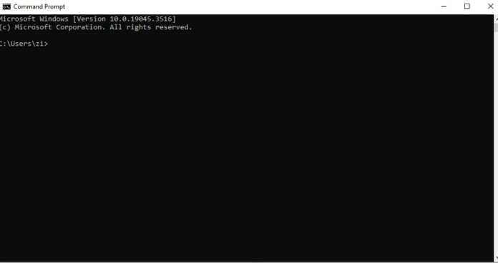Click the Command Prompt title text
Screen dimensions: 498x263
39,6
